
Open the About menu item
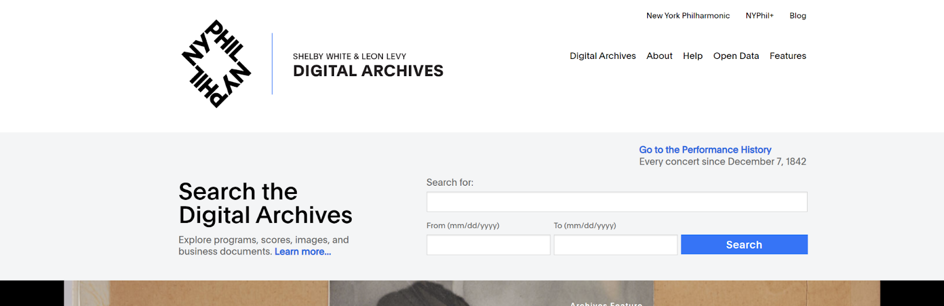(x=659, y=56)
